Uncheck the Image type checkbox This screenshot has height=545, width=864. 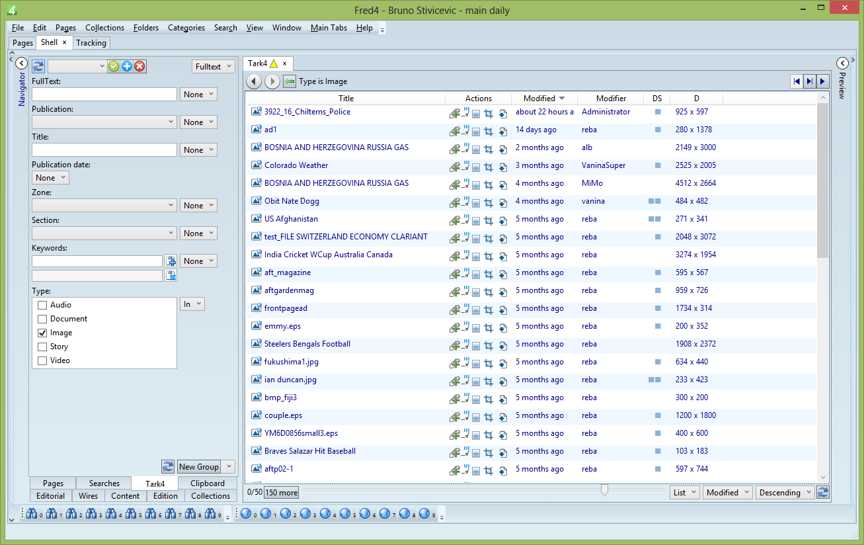pos(42,333)
